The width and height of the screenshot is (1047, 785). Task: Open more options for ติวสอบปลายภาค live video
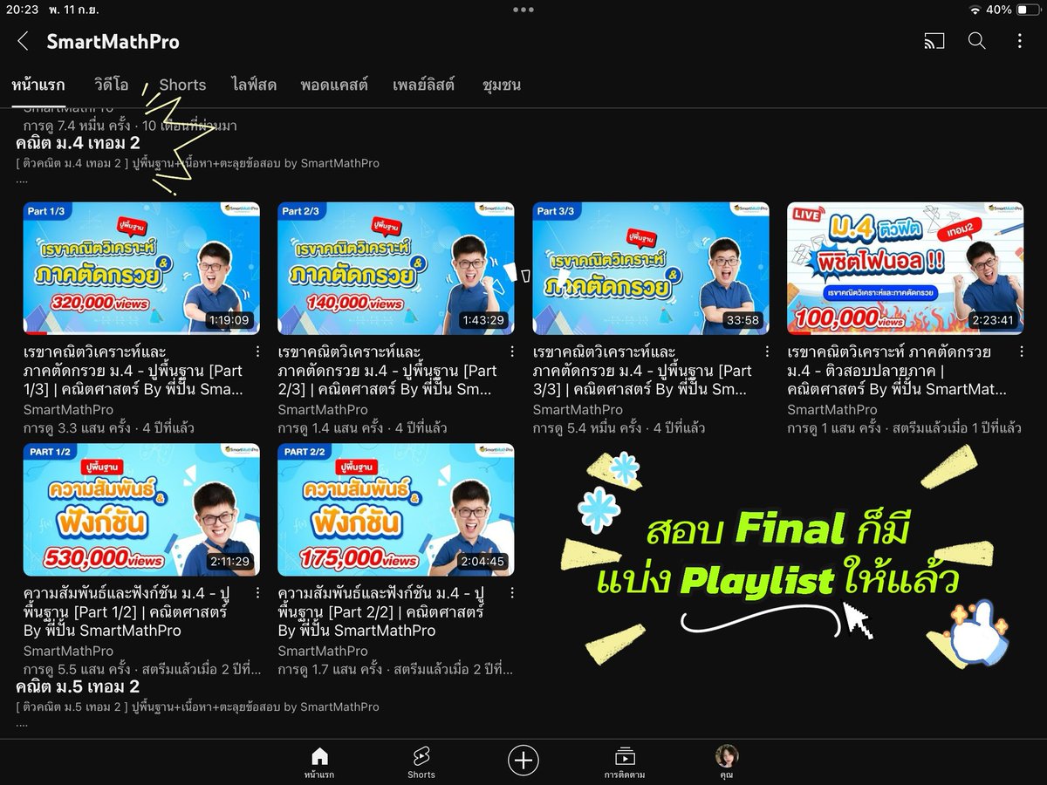click(1021, 352)
